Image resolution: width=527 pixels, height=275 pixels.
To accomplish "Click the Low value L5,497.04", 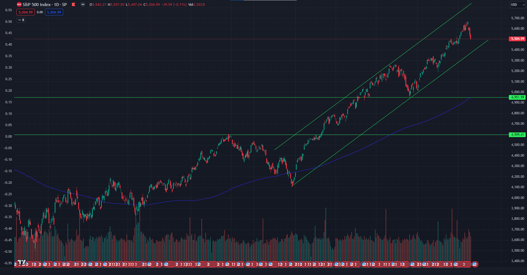I will point(134,5).
